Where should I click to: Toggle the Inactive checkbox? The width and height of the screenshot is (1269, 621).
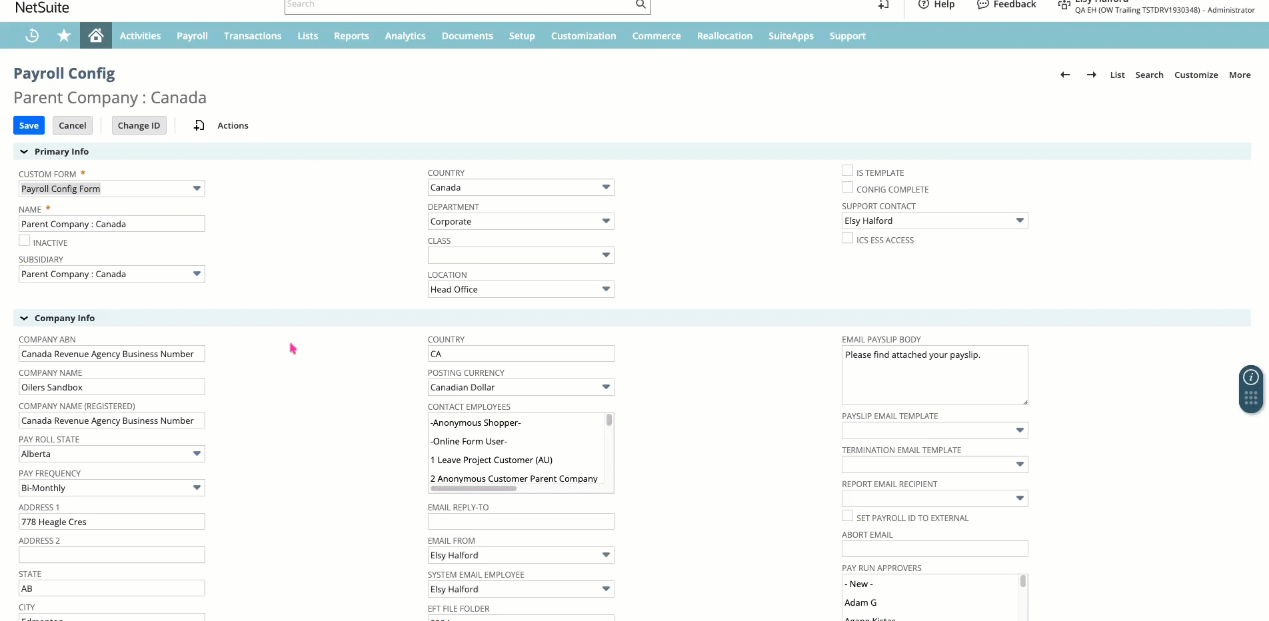point(25,241)
